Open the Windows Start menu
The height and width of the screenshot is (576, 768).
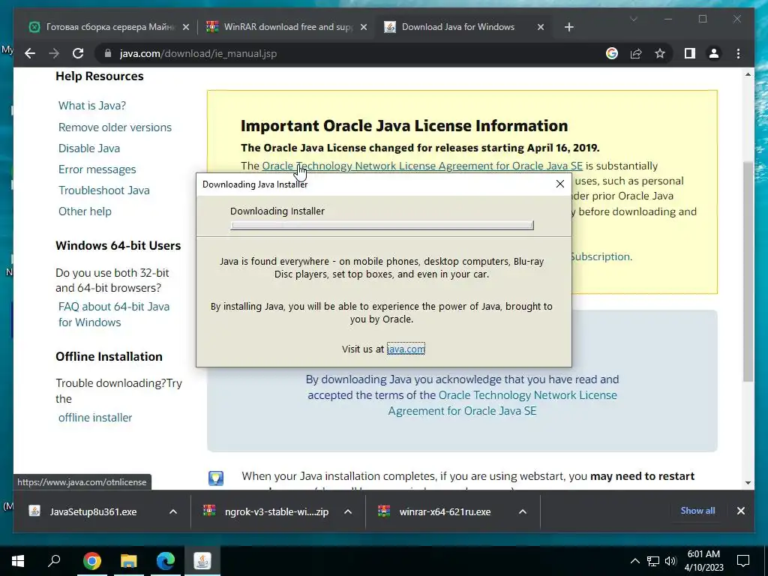click(x=18, y=561)
